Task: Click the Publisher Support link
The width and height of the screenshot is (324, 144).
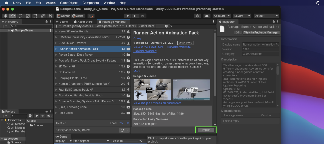Action: point(145,51)
